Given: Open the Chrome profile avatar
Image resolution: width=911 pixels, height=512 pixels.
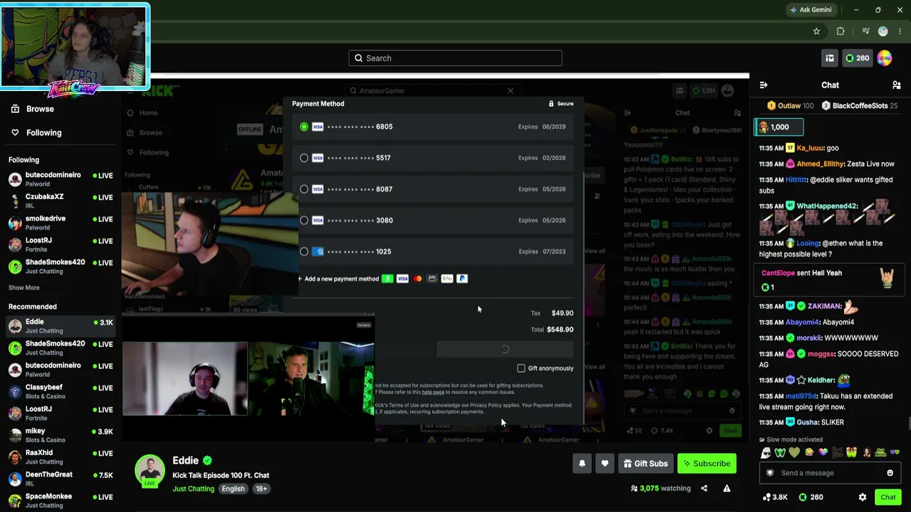Looking at the screenshot, I should [x=883, y=31].
